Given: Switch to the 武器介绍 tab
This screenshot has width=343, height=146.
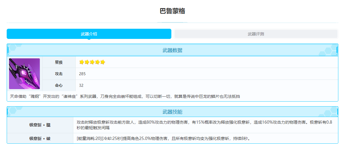Looking at the screenshot, I should 89,34.
